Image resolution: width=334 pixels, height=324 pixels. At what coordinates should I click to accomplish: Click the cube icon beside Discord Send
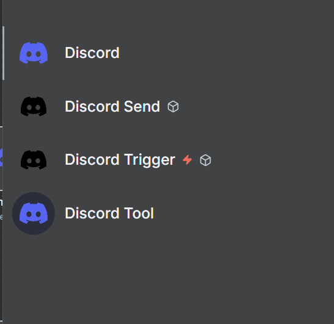pos(173,106)
